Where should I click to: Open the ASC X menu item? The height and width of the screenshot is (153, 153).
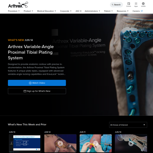[x=79, y=11]
